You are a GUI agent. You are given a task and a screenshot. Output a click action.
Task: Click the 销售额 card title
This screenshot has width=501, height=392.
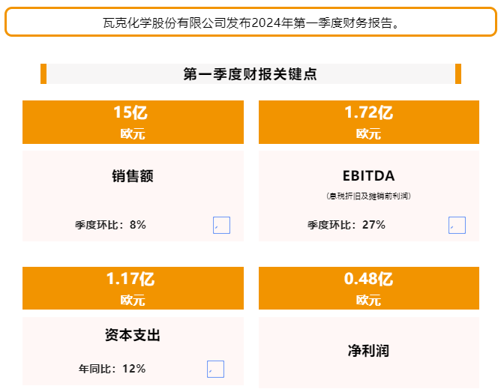click(x=133, y=176)
